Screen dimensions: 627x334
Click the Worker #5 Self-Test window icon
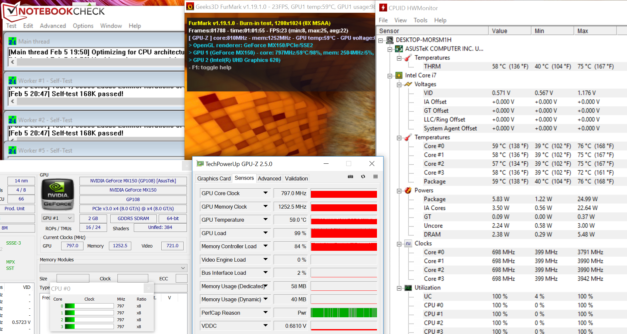pyautogui.click(x=12, y=150)
